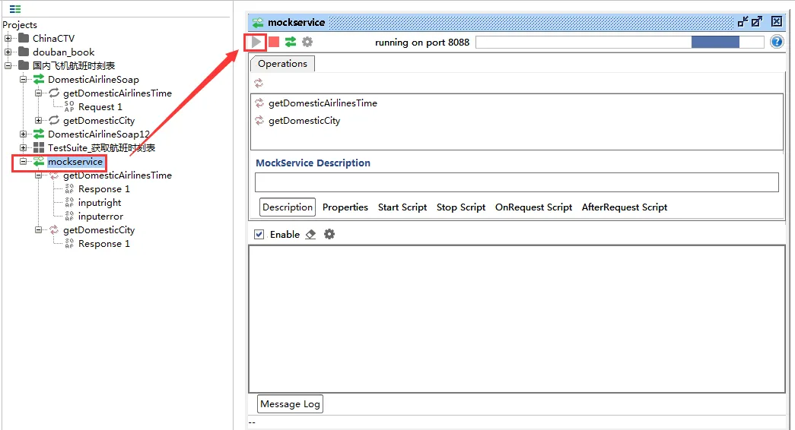
Task: Toggle the Enable checkbox
Action: [259, 235]
